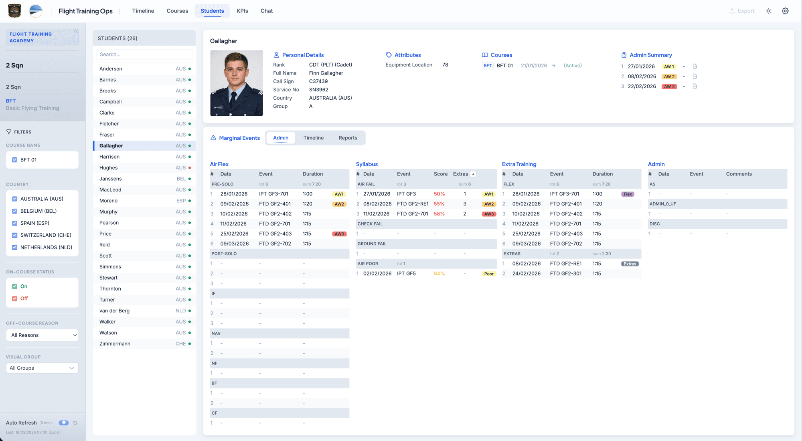Open the KPIs navigation item
Image resolution: width=802 pixels, height=441 pixels.
pyautogui.click(x=242, y=11)
